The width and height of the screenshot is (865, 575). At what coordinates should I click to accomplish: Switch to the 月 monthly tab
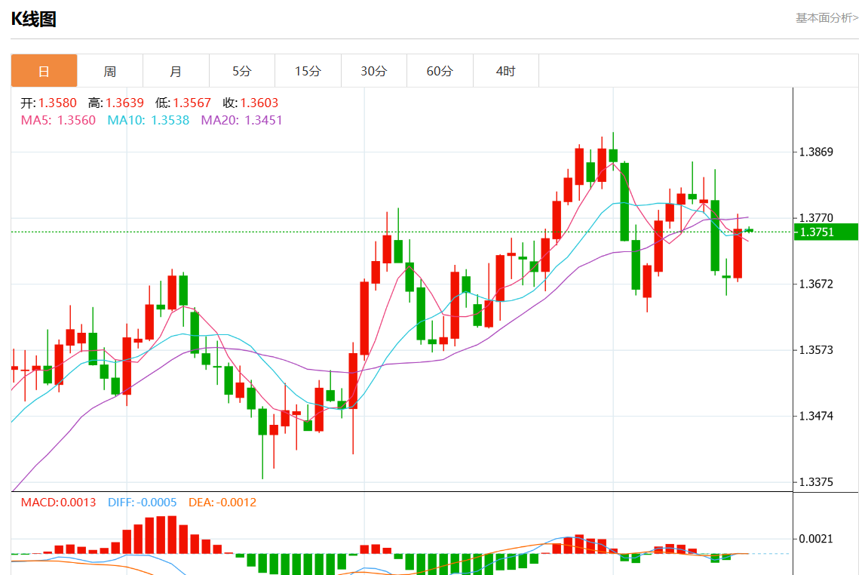(176, 71)
